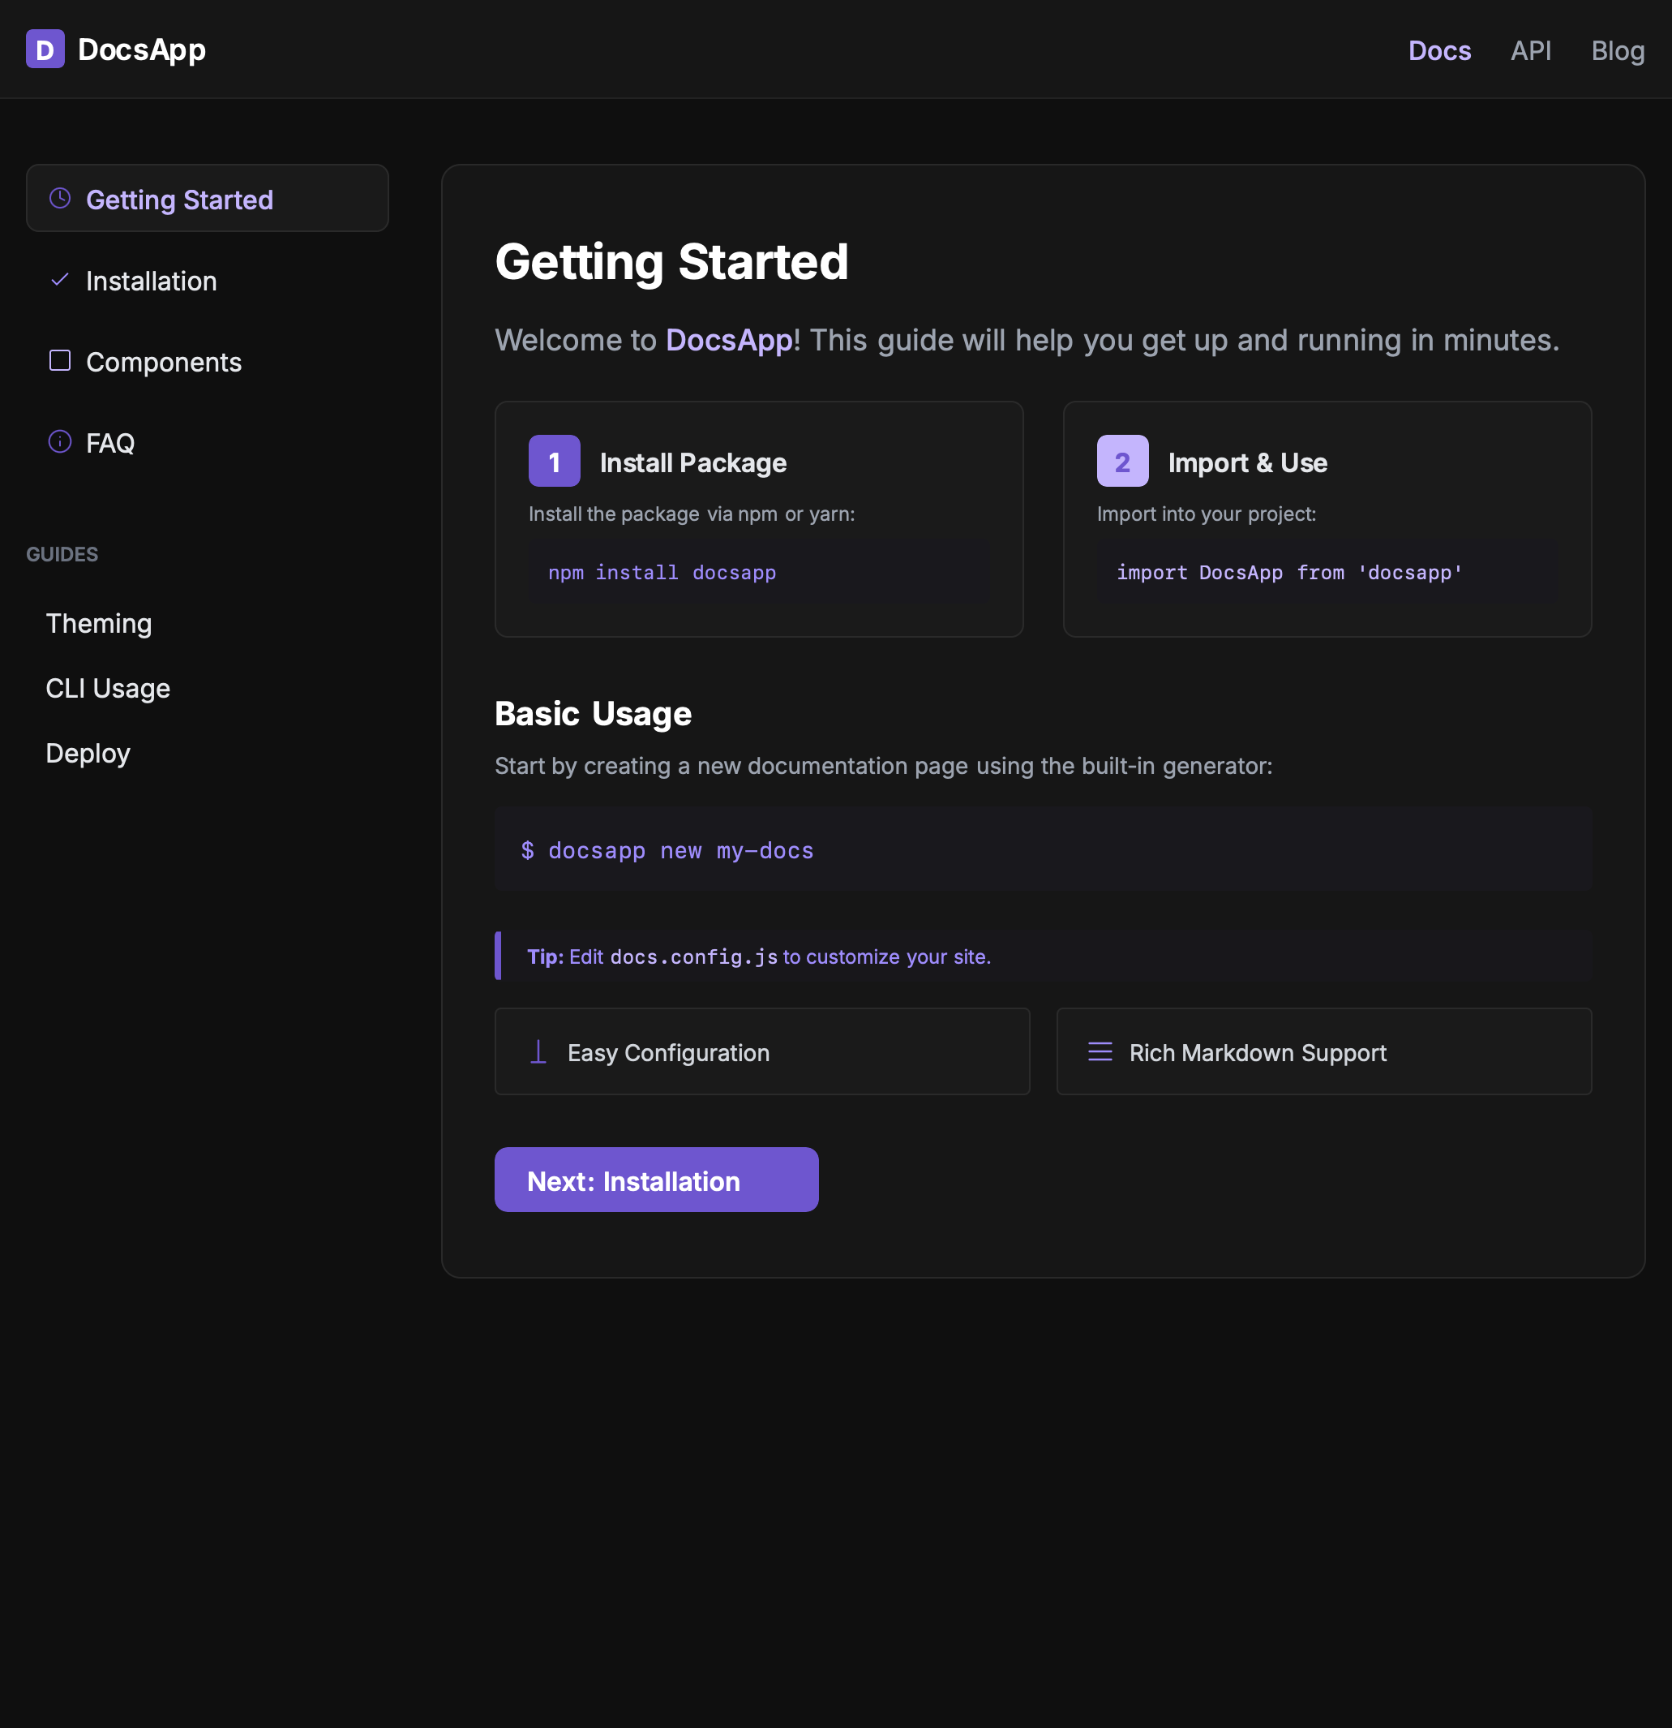Open the Deploy guide

point(88,753)
